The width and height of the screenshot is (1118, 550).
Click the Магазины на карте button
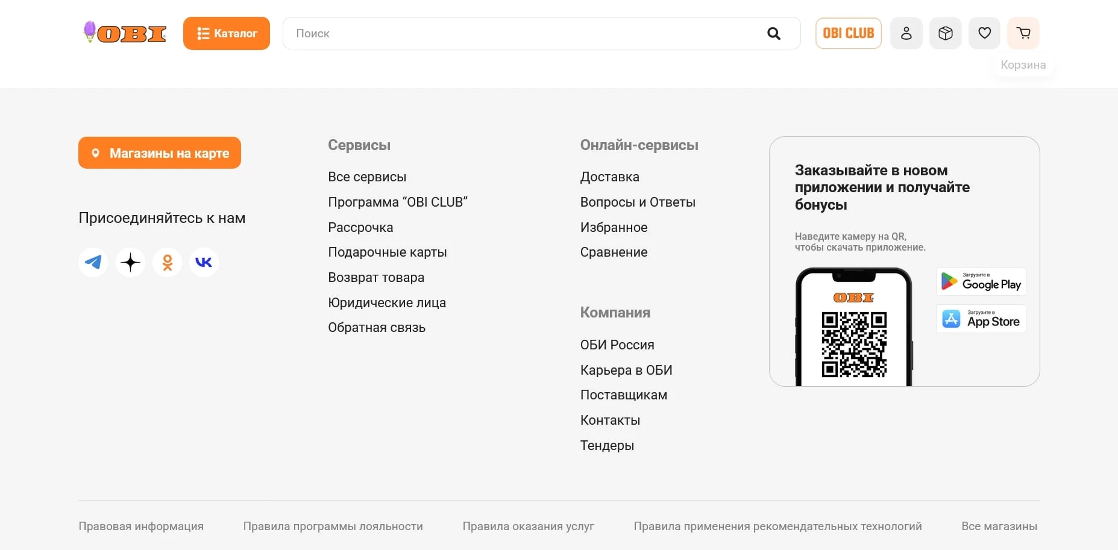click(159, 152)
